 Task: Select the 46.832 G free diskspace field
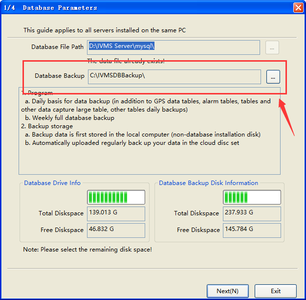[116, 231]
